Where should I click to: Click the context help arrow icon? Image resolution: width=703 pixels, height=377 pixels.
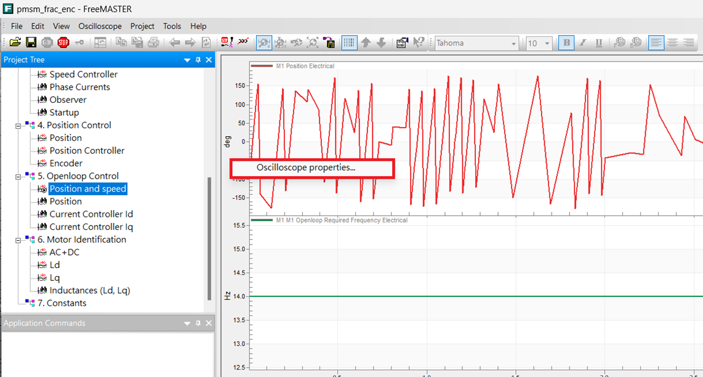pyautogui.click(x=419, y=43)
